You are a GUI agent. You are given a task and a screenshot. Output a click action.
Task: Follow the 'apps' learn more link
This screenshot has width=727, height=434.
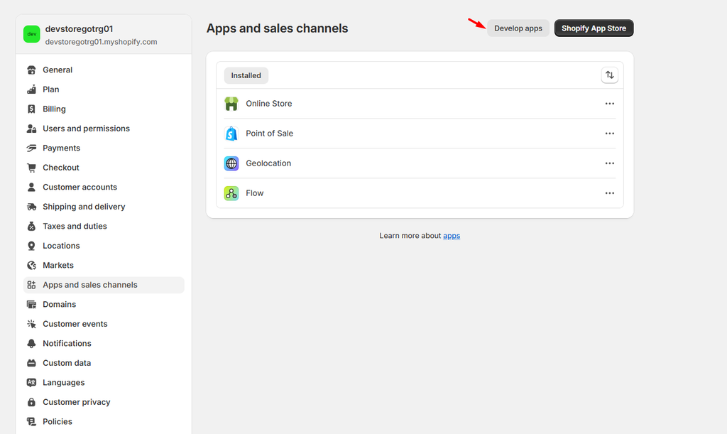point(452,236)
